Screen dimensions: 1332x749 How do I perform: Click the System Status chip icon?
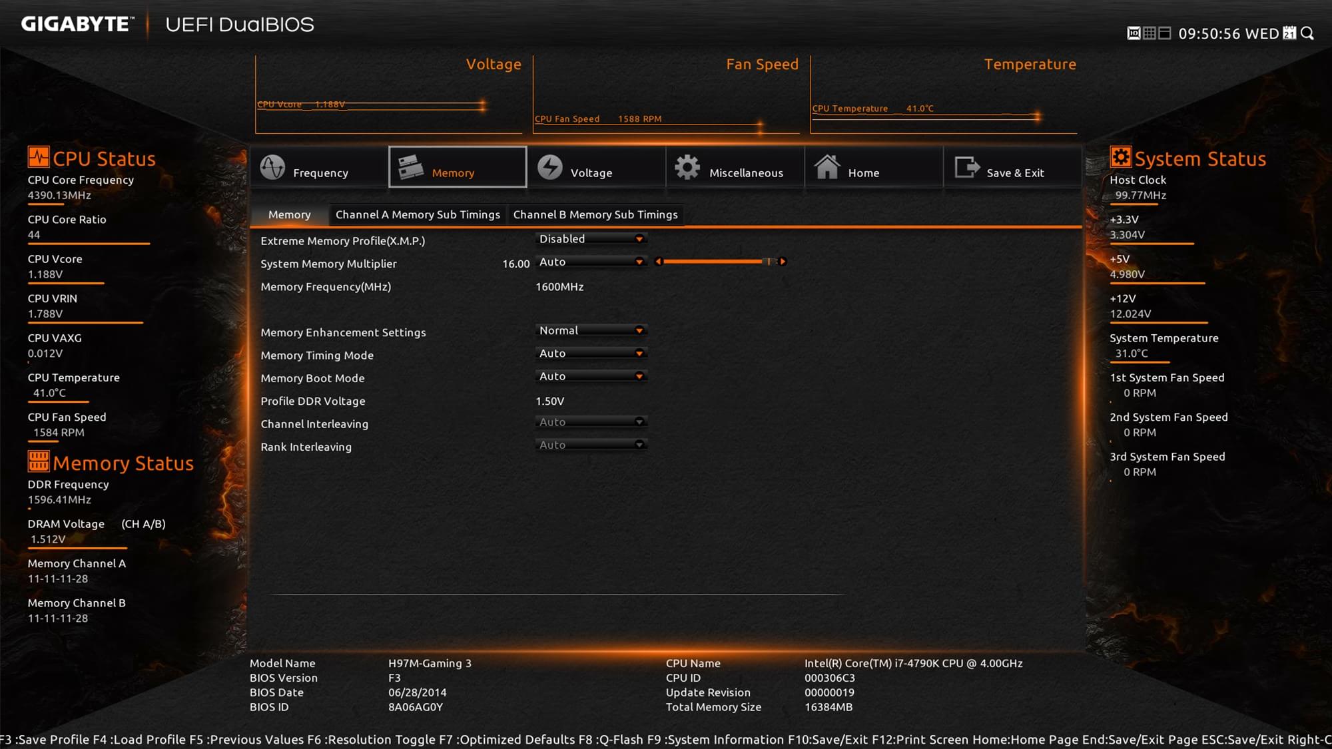[x=1120, y=157]
